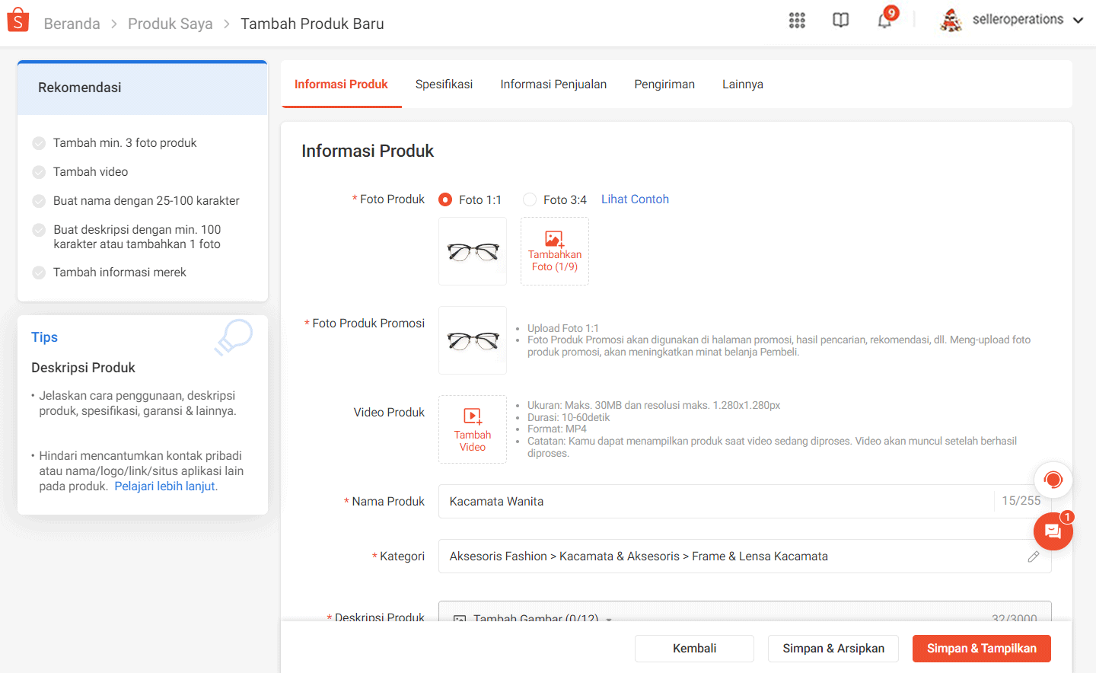This screenshot has width=1096, height=673.
Task: Open the chat bubble icon with badge
Action: (1053, 531)
